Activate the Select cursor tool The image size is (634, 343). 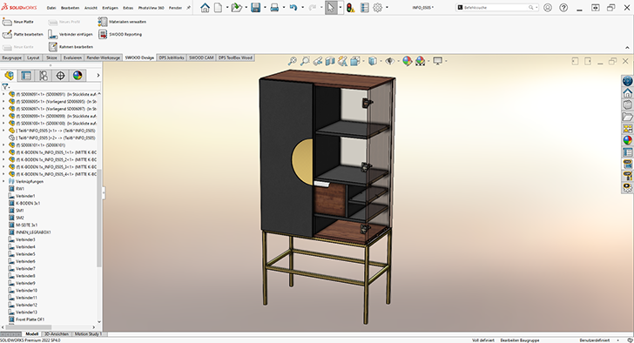point(331,7)
